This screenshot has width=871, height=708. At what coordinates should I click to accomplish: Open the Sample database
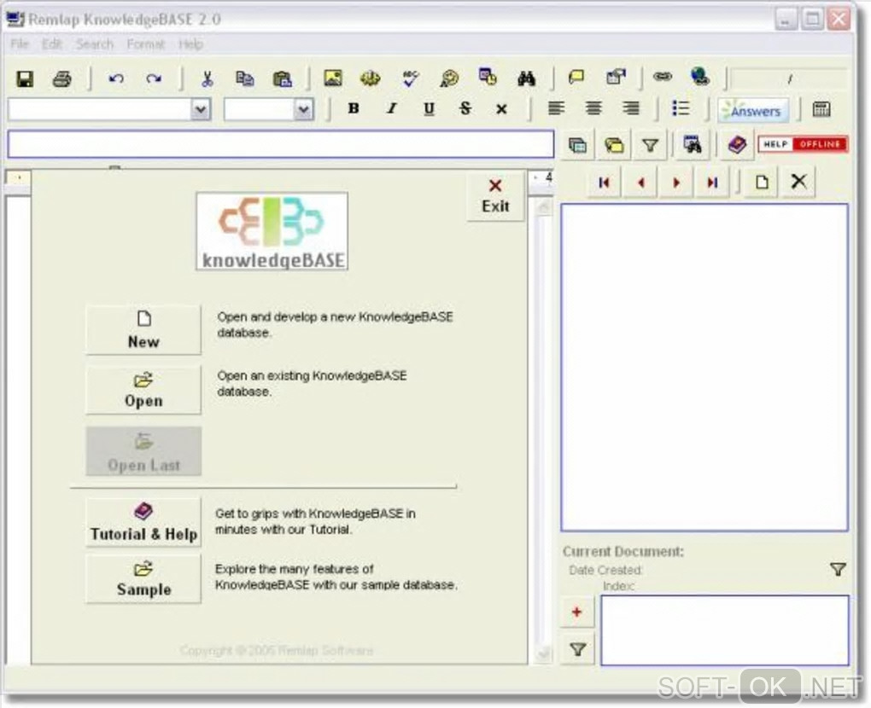(x=143, y=578)
